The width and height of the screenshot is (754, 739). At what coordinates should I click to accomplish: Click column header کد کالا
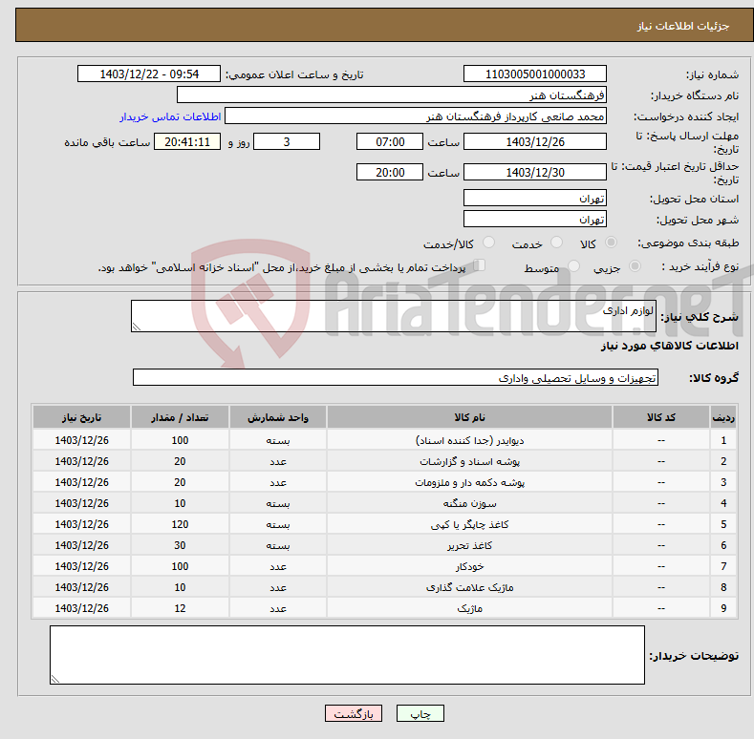661,417
